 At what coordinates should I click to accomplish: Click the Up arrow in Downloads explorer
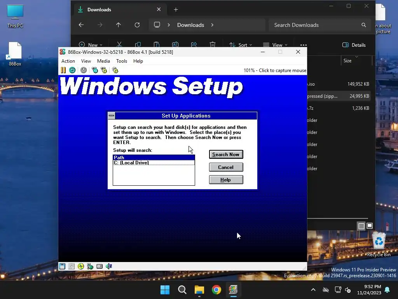click(x=118, y=25)
